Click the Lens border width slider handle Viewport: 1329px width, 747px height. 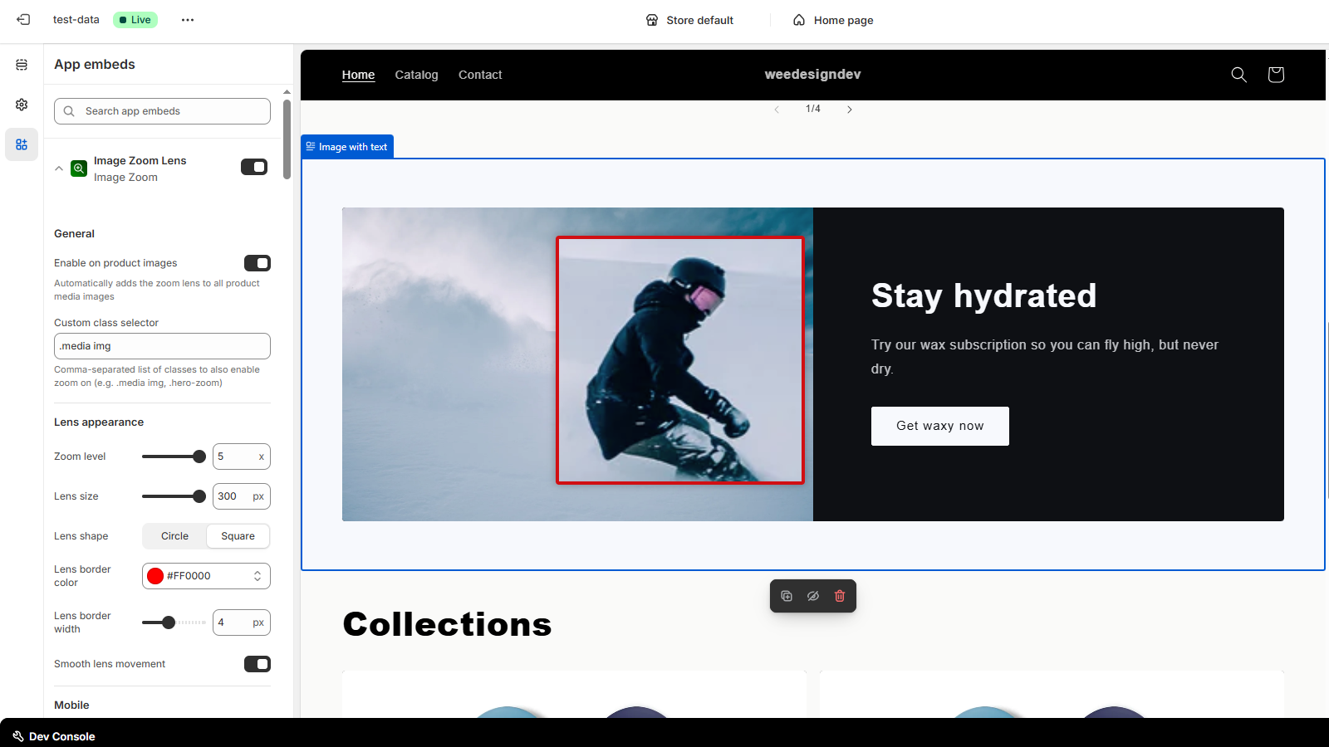click(x=169, y=622)
